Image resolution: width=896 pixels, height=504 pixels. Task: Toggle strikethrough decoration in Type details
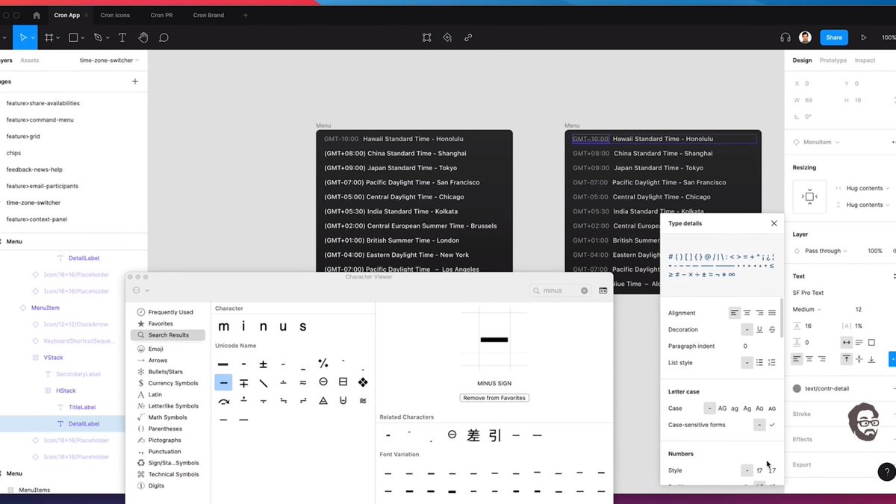click(771, 329)
